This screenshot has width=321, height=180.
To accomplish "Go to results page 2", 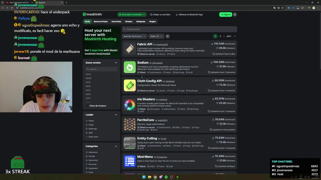I will 220,36.
